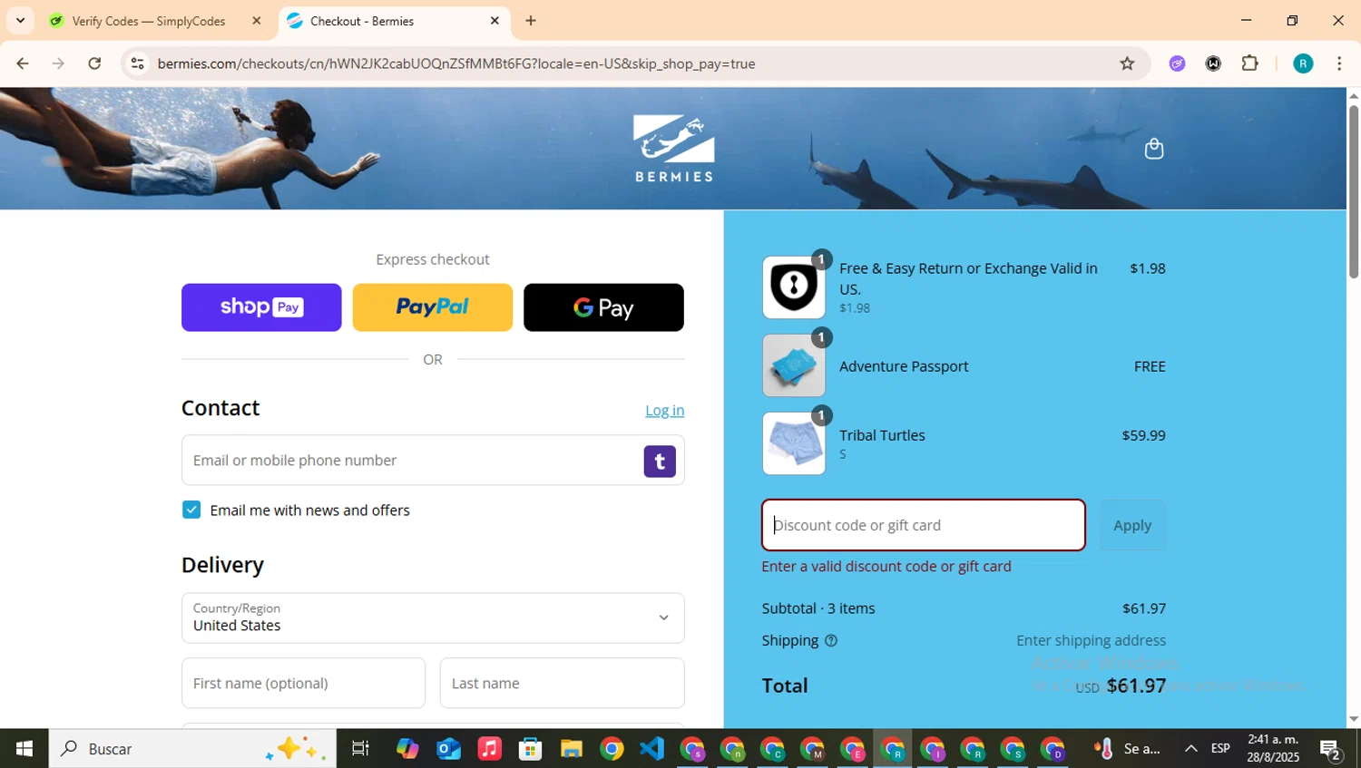Open the notification center icon
The height and width of the screenshot is (768, 1361).
[1331, 749]
